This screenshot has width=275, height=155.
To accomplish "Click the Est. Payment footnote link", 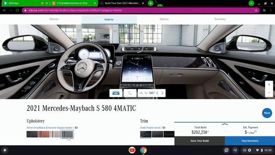I will (255, 131).
